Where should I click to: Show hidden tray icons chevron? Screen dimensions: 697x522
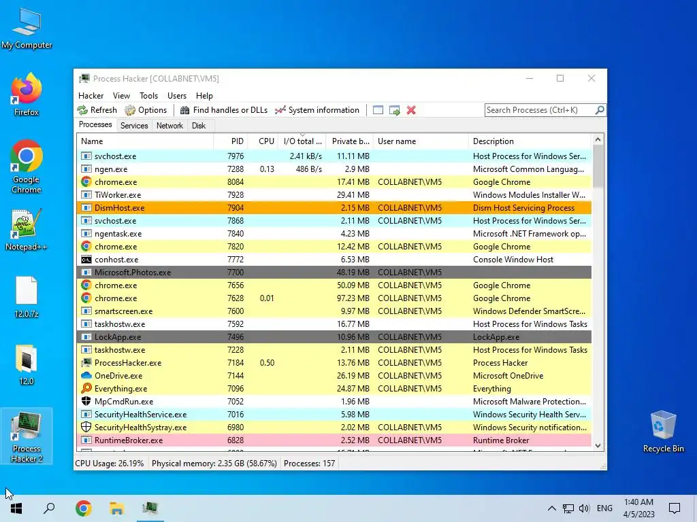(551, 508)
